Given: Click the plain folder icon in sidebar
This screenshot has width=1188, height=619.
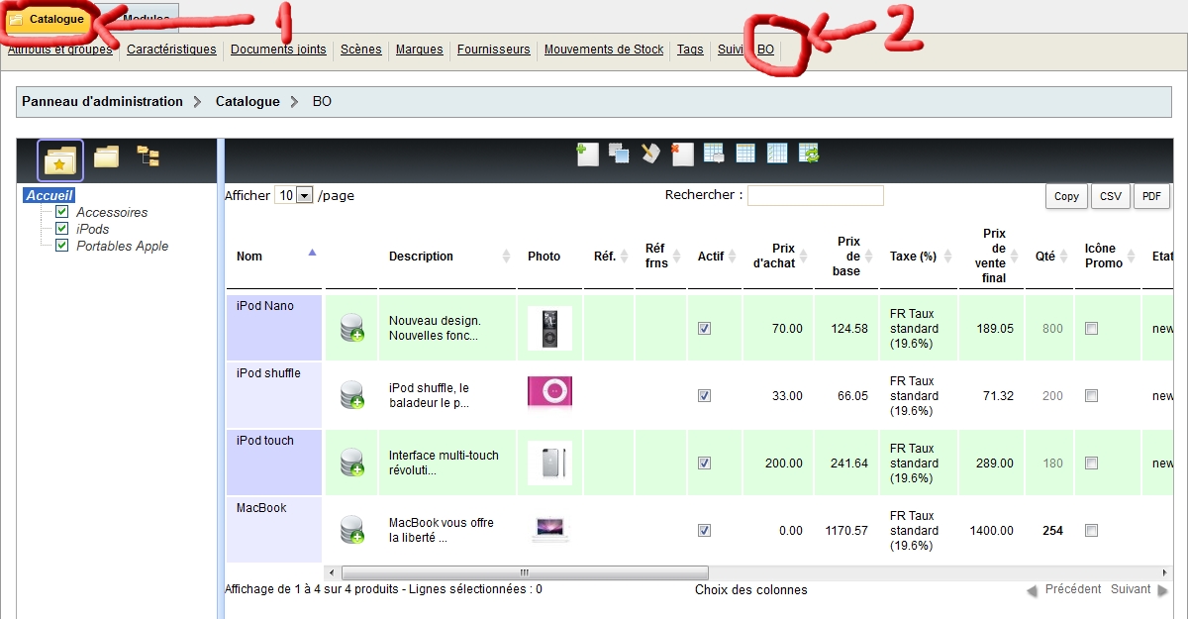Looking at the screenshot, I should coord(107,156).
